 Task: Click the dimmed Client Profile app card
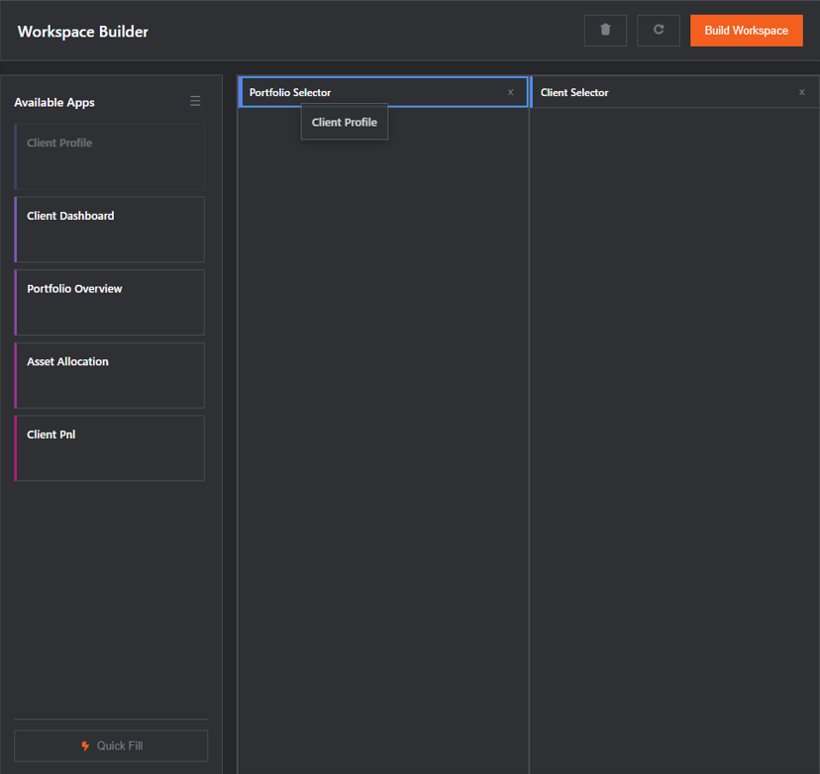pos(109,156)
